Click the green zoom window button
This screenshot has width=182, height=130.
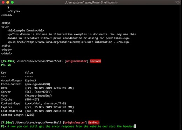pos(12,2)
